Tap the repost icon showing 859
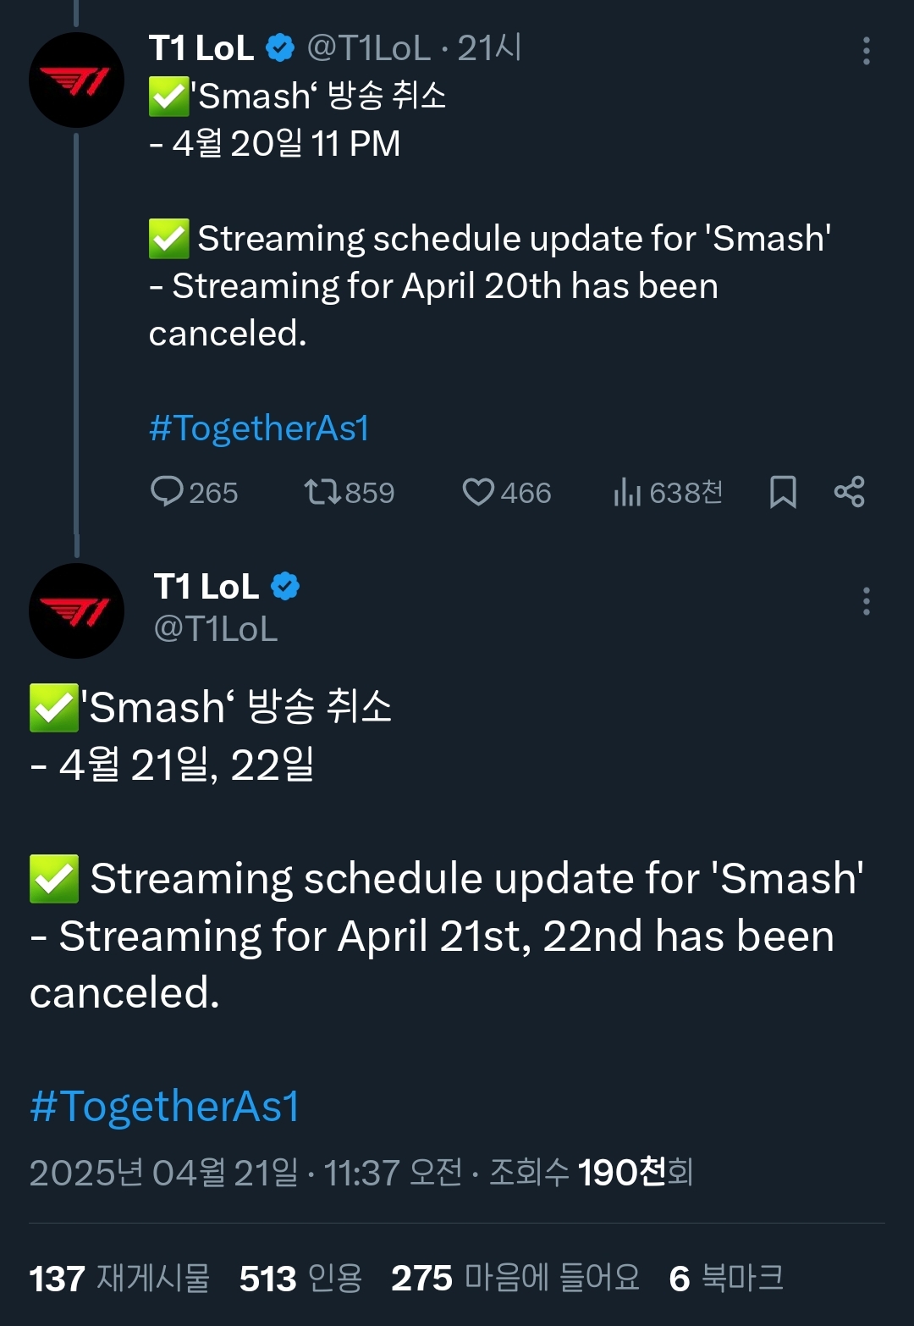Image resolution: width=914 pixels, height=1326 pixels. tap(322, 491)
